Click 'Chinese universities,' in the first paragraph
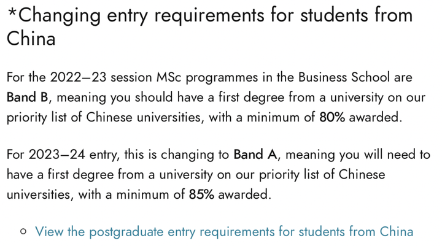The image size is (442, 246). 145,117
